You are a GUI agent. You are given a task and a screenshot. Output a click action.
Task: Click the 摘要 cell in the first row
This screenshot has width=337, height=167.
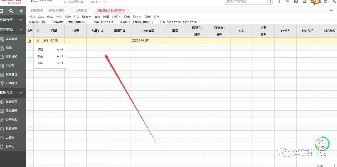click(76, 41)
